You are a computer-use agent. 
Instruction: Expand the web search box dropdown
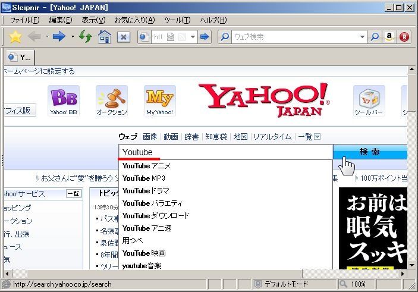pyautogui.click(x=362, y=37)
